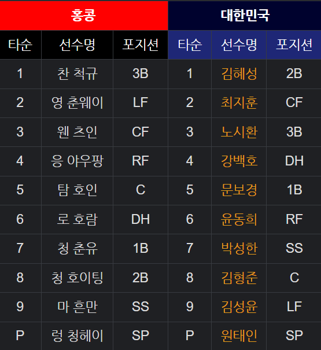321x350 pixels.
Task: Click 1B position next to 문보경
Action: pyautogui.click(x=294, y=190)
